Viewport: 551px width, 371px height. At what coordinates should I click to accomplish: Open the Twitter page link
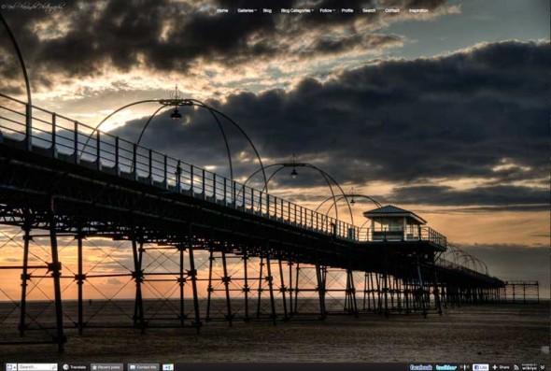pyautogui.click(x=445, y=367)
